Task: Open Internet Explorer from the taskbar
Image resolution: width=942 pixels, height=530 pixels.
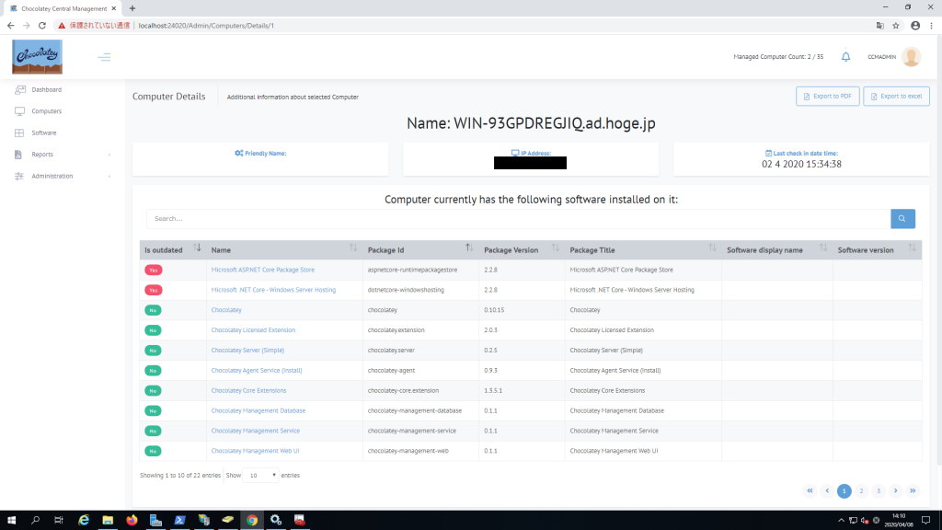Action: [84, 520]
